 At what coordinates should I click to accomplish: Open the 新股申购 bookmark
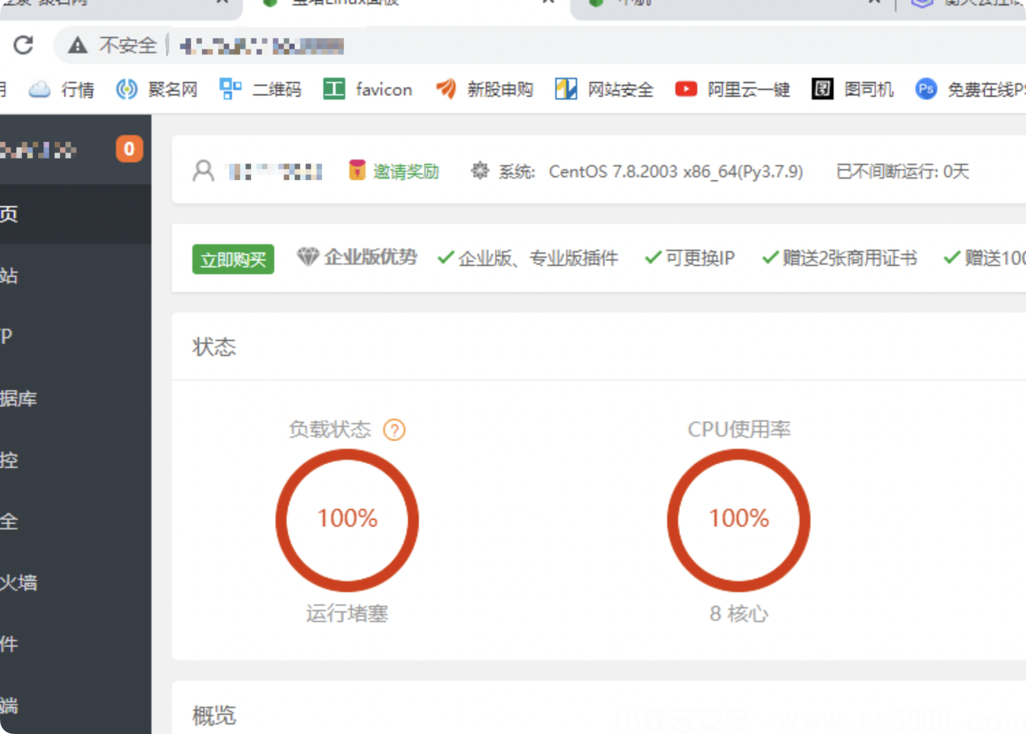(484, 89)
